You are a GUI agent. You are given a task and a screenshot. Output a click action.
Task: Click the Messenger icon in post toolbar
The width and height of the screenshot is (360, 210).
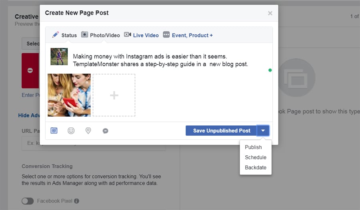106,131
